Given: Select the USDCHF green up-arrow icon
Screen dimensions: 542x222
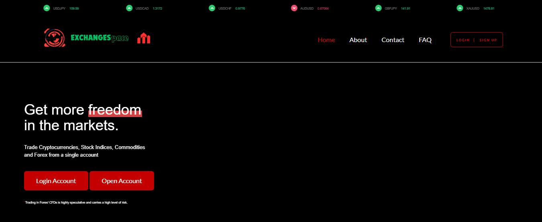Looking at the screenshot, I should 212,8.
